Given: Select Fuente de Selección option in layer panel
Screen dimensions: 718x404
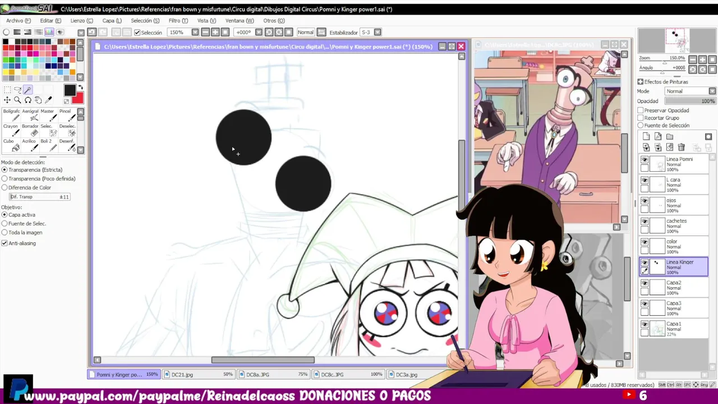Looking at the screenshot, I should [x=641, y=125].
